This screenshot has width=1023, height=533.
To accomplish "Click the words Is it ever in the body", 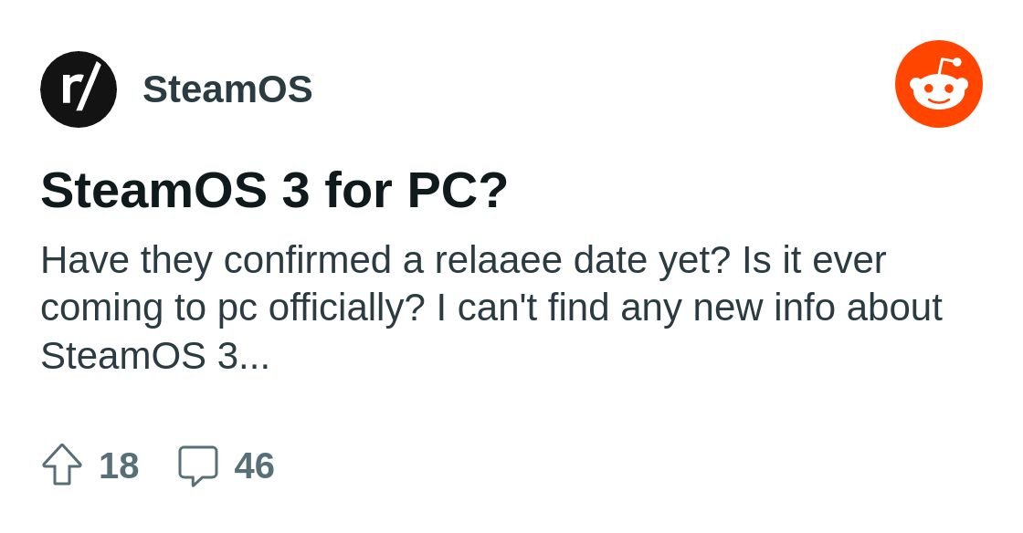I will [814, 261].
